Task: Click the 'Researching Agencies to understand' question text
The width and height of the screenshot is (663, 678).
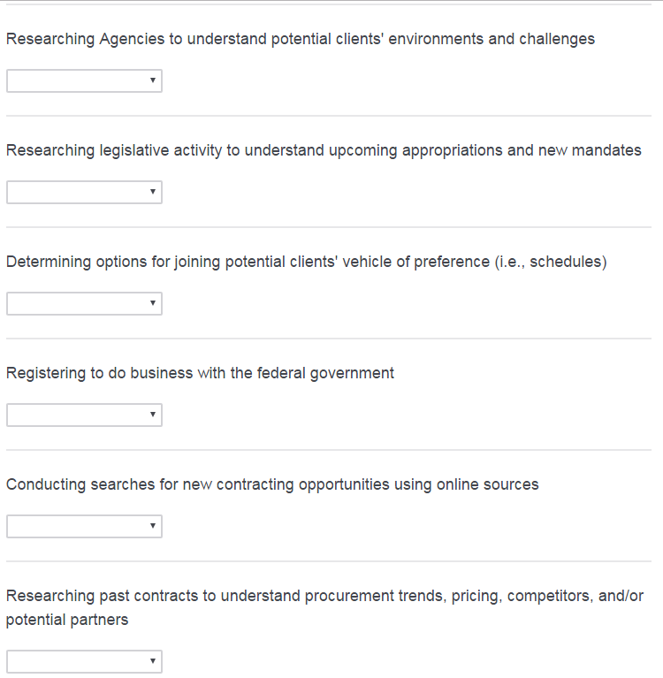Action: 300,39
